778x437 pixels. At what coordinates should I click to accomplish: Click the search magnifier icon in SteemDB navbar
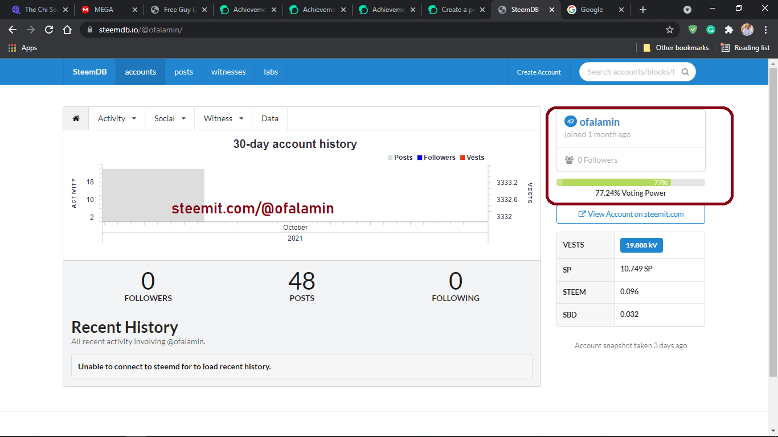tap(685, 72)
